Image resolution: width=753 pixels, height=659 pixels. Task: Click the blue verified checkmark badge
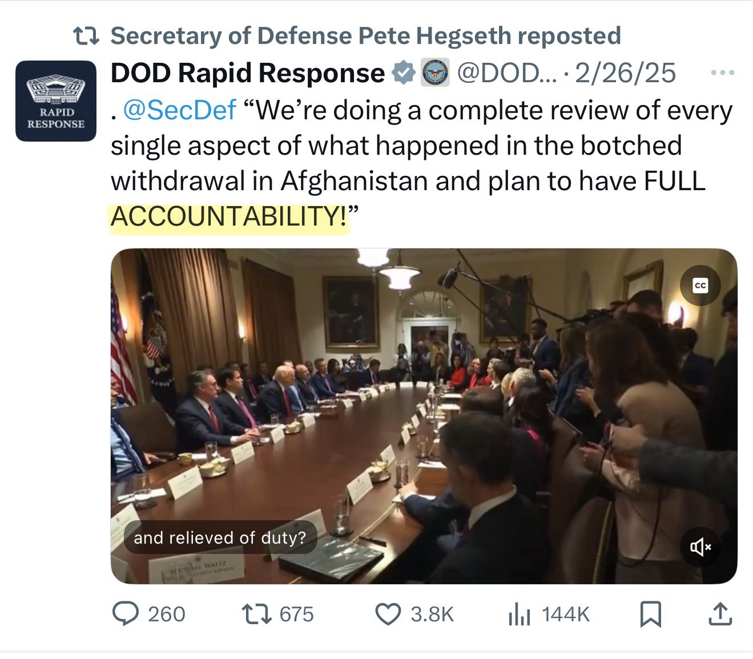[x=404, y=73]
